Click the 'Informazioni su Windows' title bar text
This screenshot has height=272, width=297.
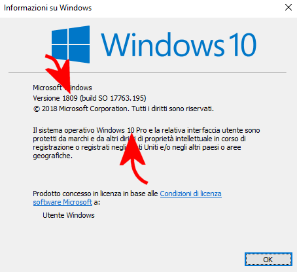[x=48, y=8]
